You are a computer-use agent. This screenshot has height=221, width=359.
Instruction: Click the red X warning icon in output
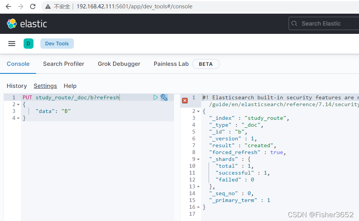coord(185,100)
